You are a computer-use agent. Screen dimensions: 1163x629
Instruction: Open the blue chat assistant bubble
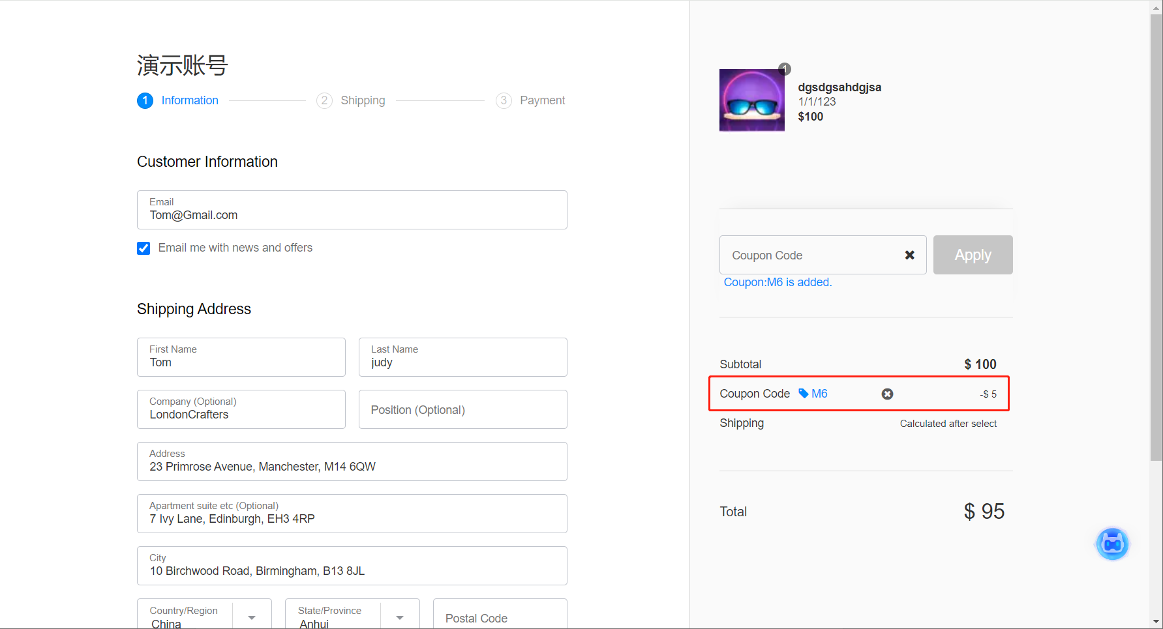pos(1112,544)
